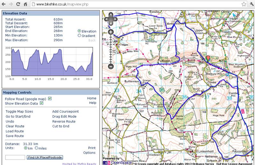The width and height of the screenshot is (255, 165).
Task: Zoom in with the plus button
Action: point(111,32)
